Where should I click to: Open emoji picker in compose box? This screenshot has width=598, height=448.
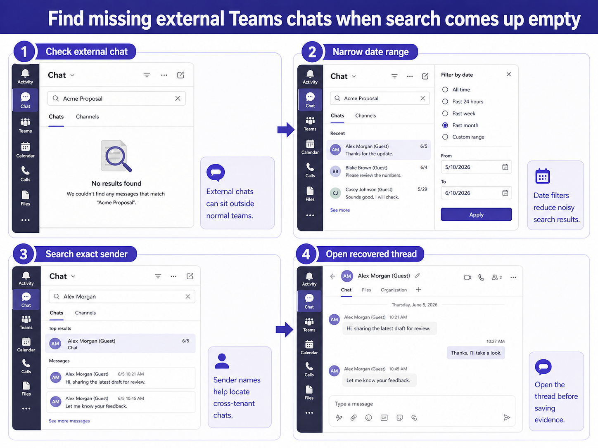pyautogui.click(x=368, y=417)
